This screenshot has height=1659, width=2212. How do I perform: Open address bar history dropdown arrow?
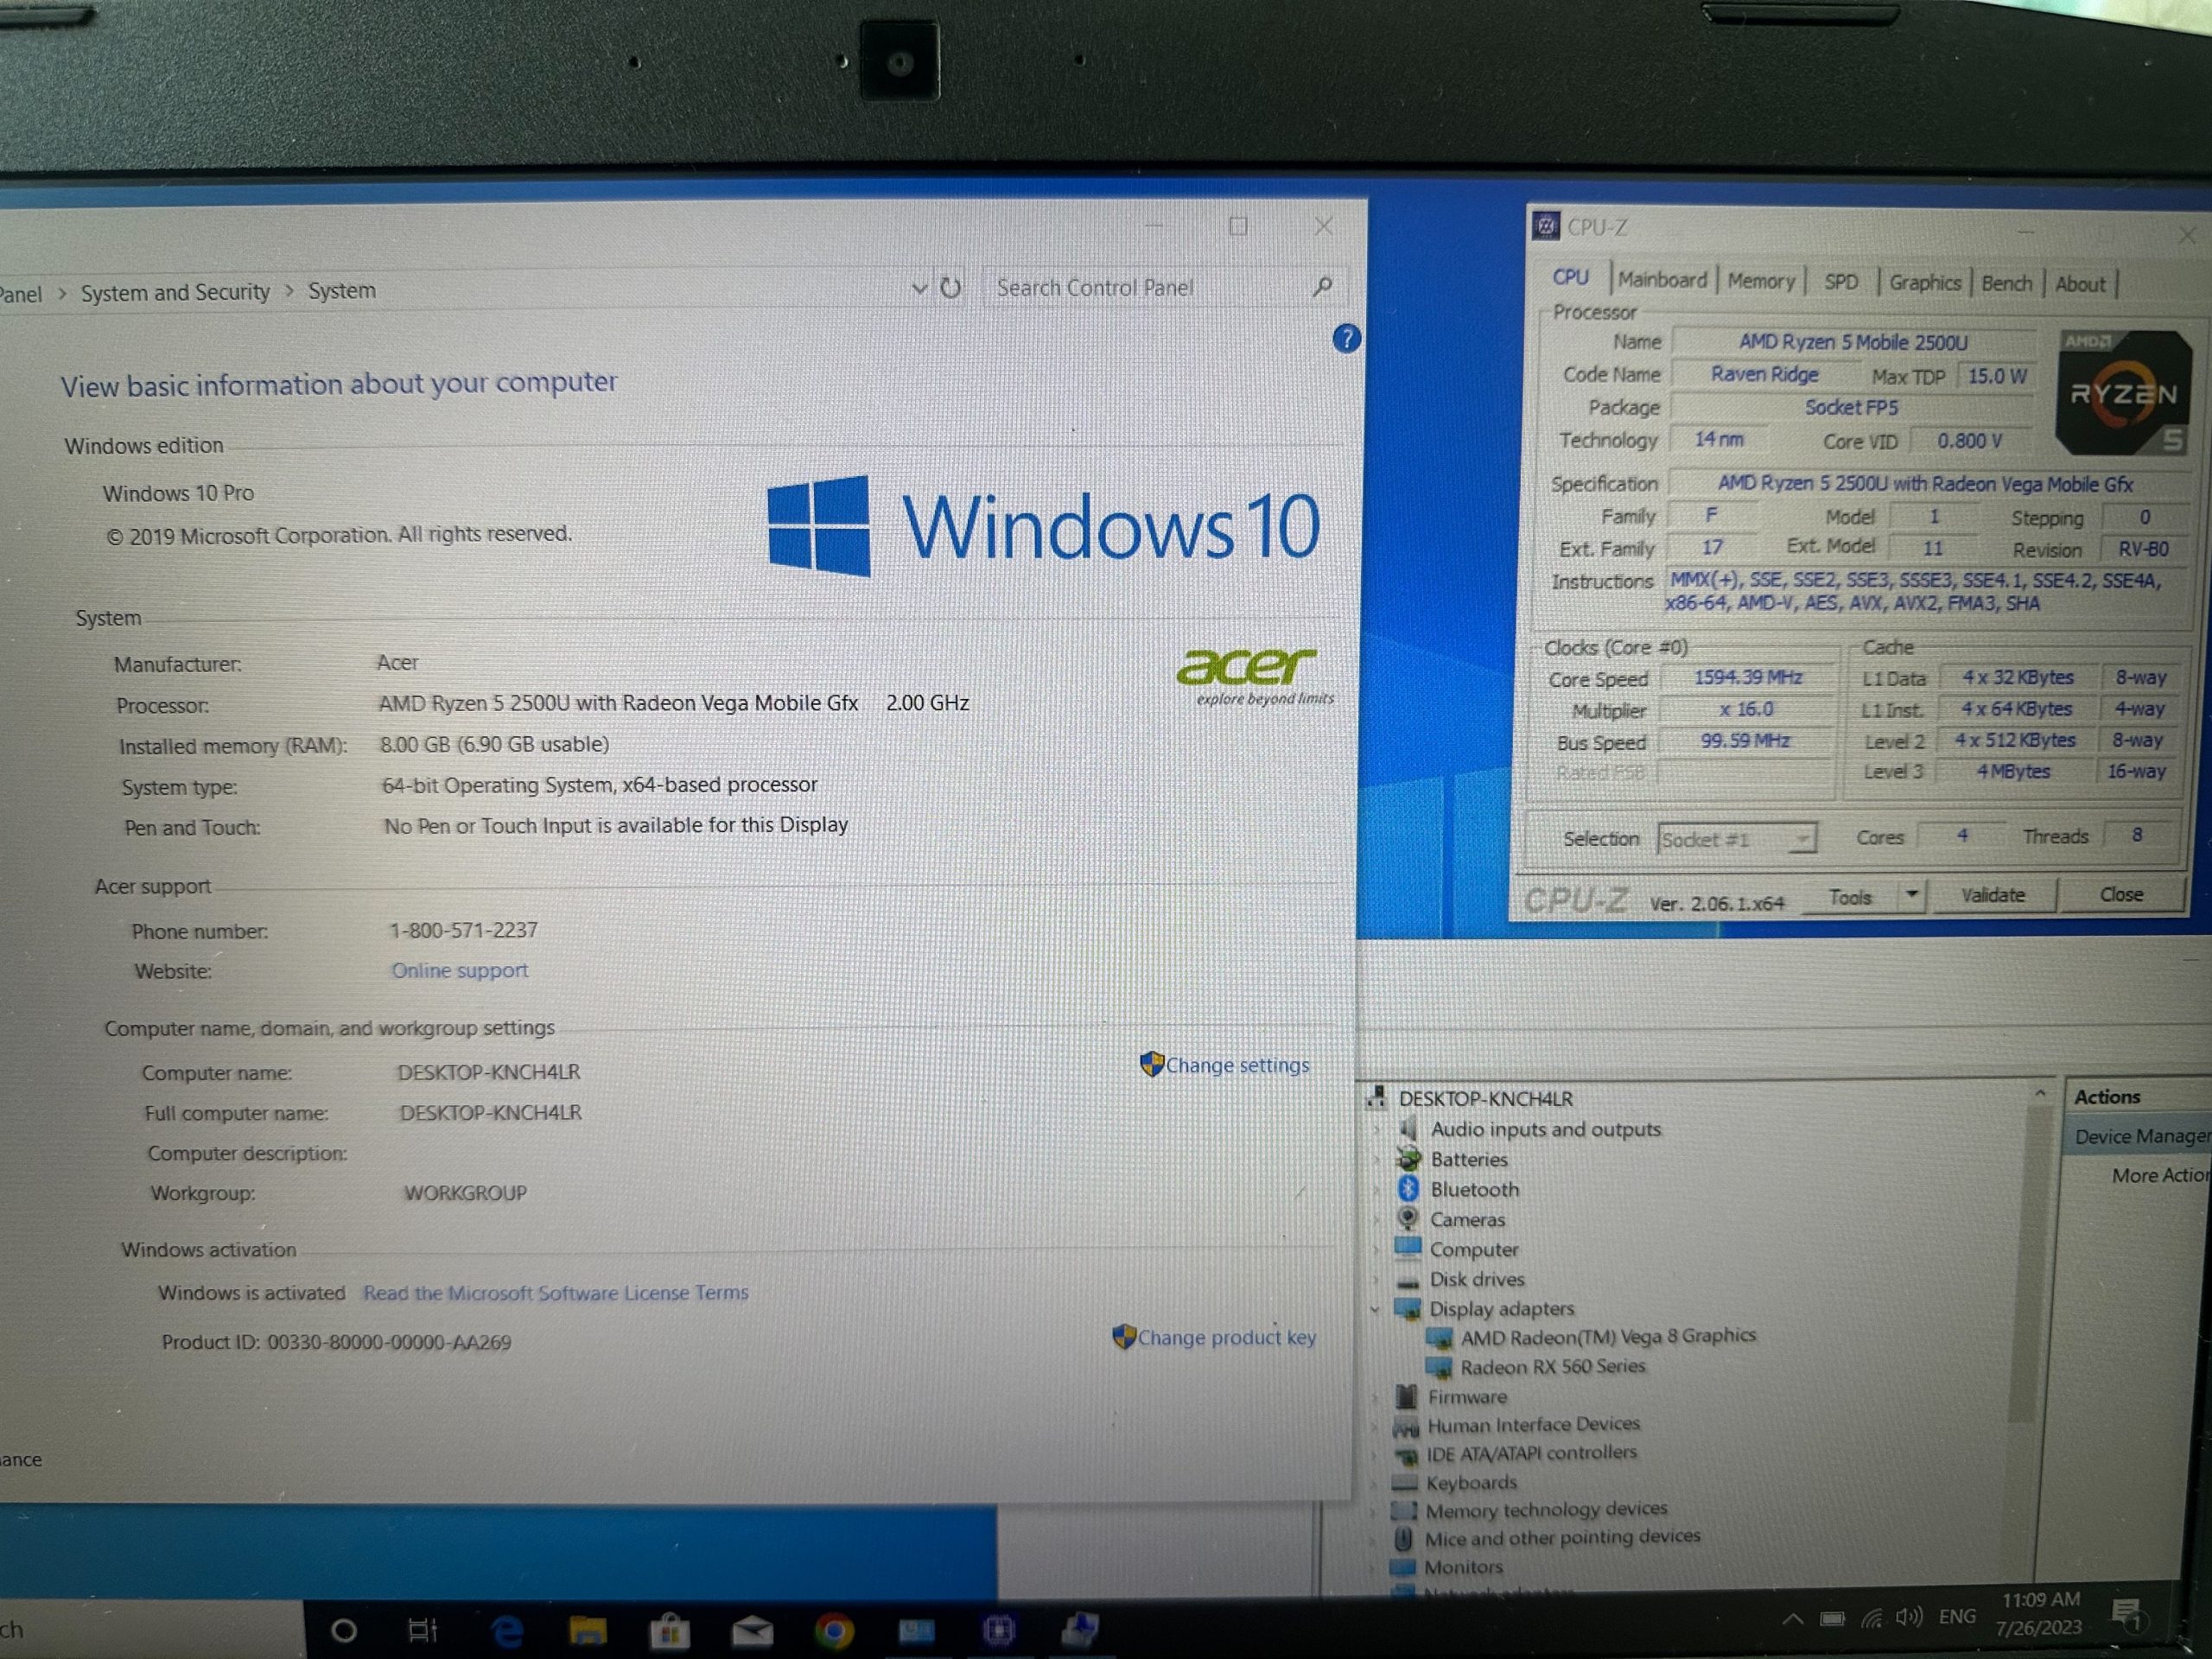pyautogui.click(x=919, y=289)
